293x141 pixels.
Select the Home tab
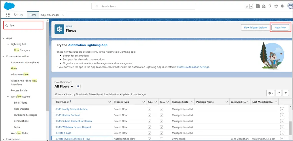tap(33, 15)
